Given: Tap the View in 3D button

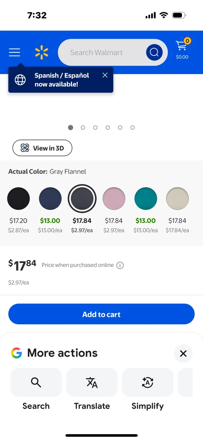Looking at the screenshot, I should click(x=42, y=148).
